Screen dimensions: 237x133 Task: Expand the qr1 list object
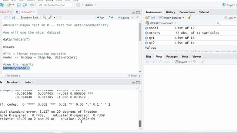pos(146,38)
